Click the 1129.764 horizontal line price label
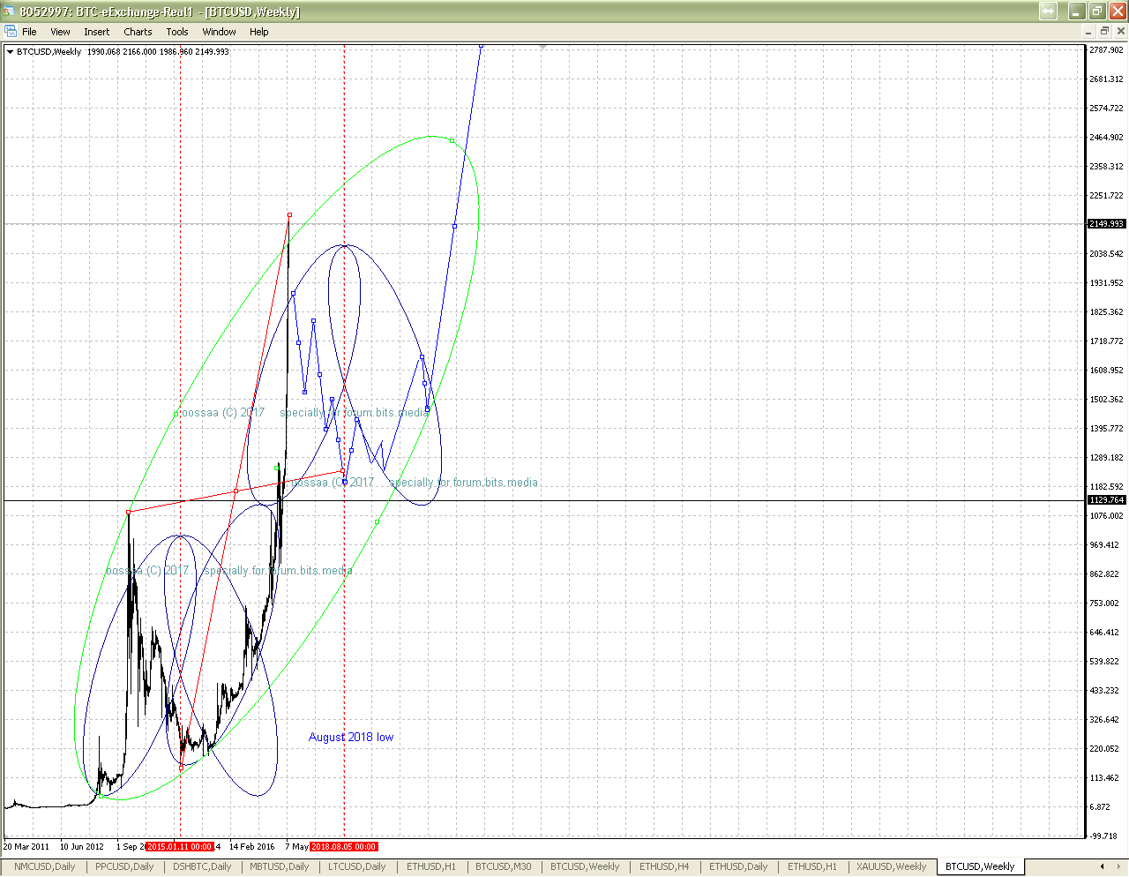Screen dimensions: 1129x877 [1106, 500]
